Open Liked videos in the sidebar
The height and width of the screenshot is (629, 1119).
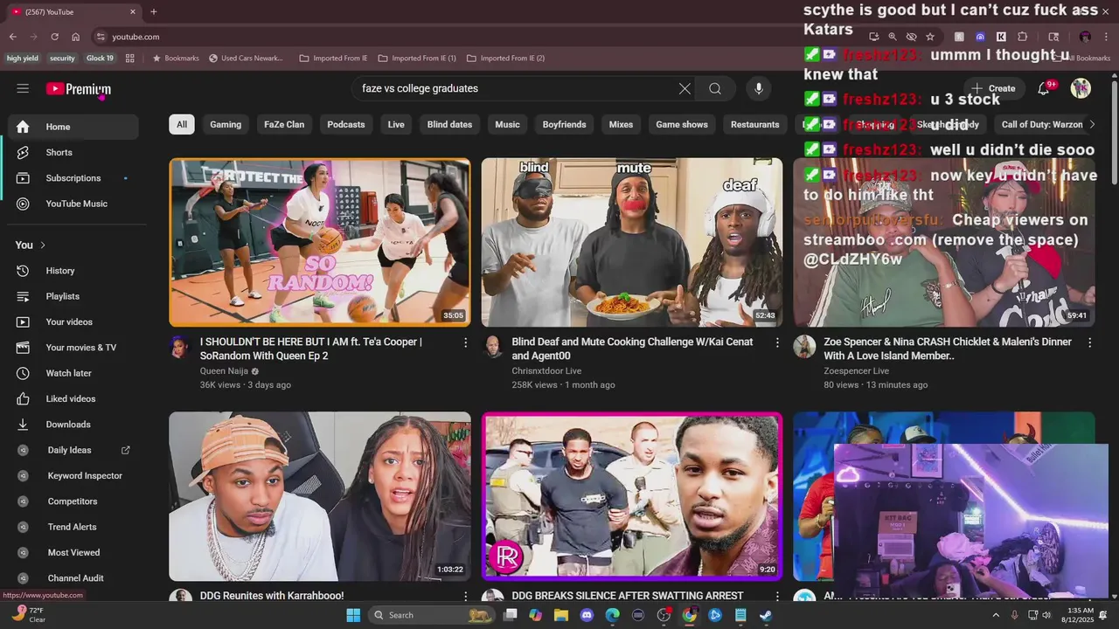(74, 398)
